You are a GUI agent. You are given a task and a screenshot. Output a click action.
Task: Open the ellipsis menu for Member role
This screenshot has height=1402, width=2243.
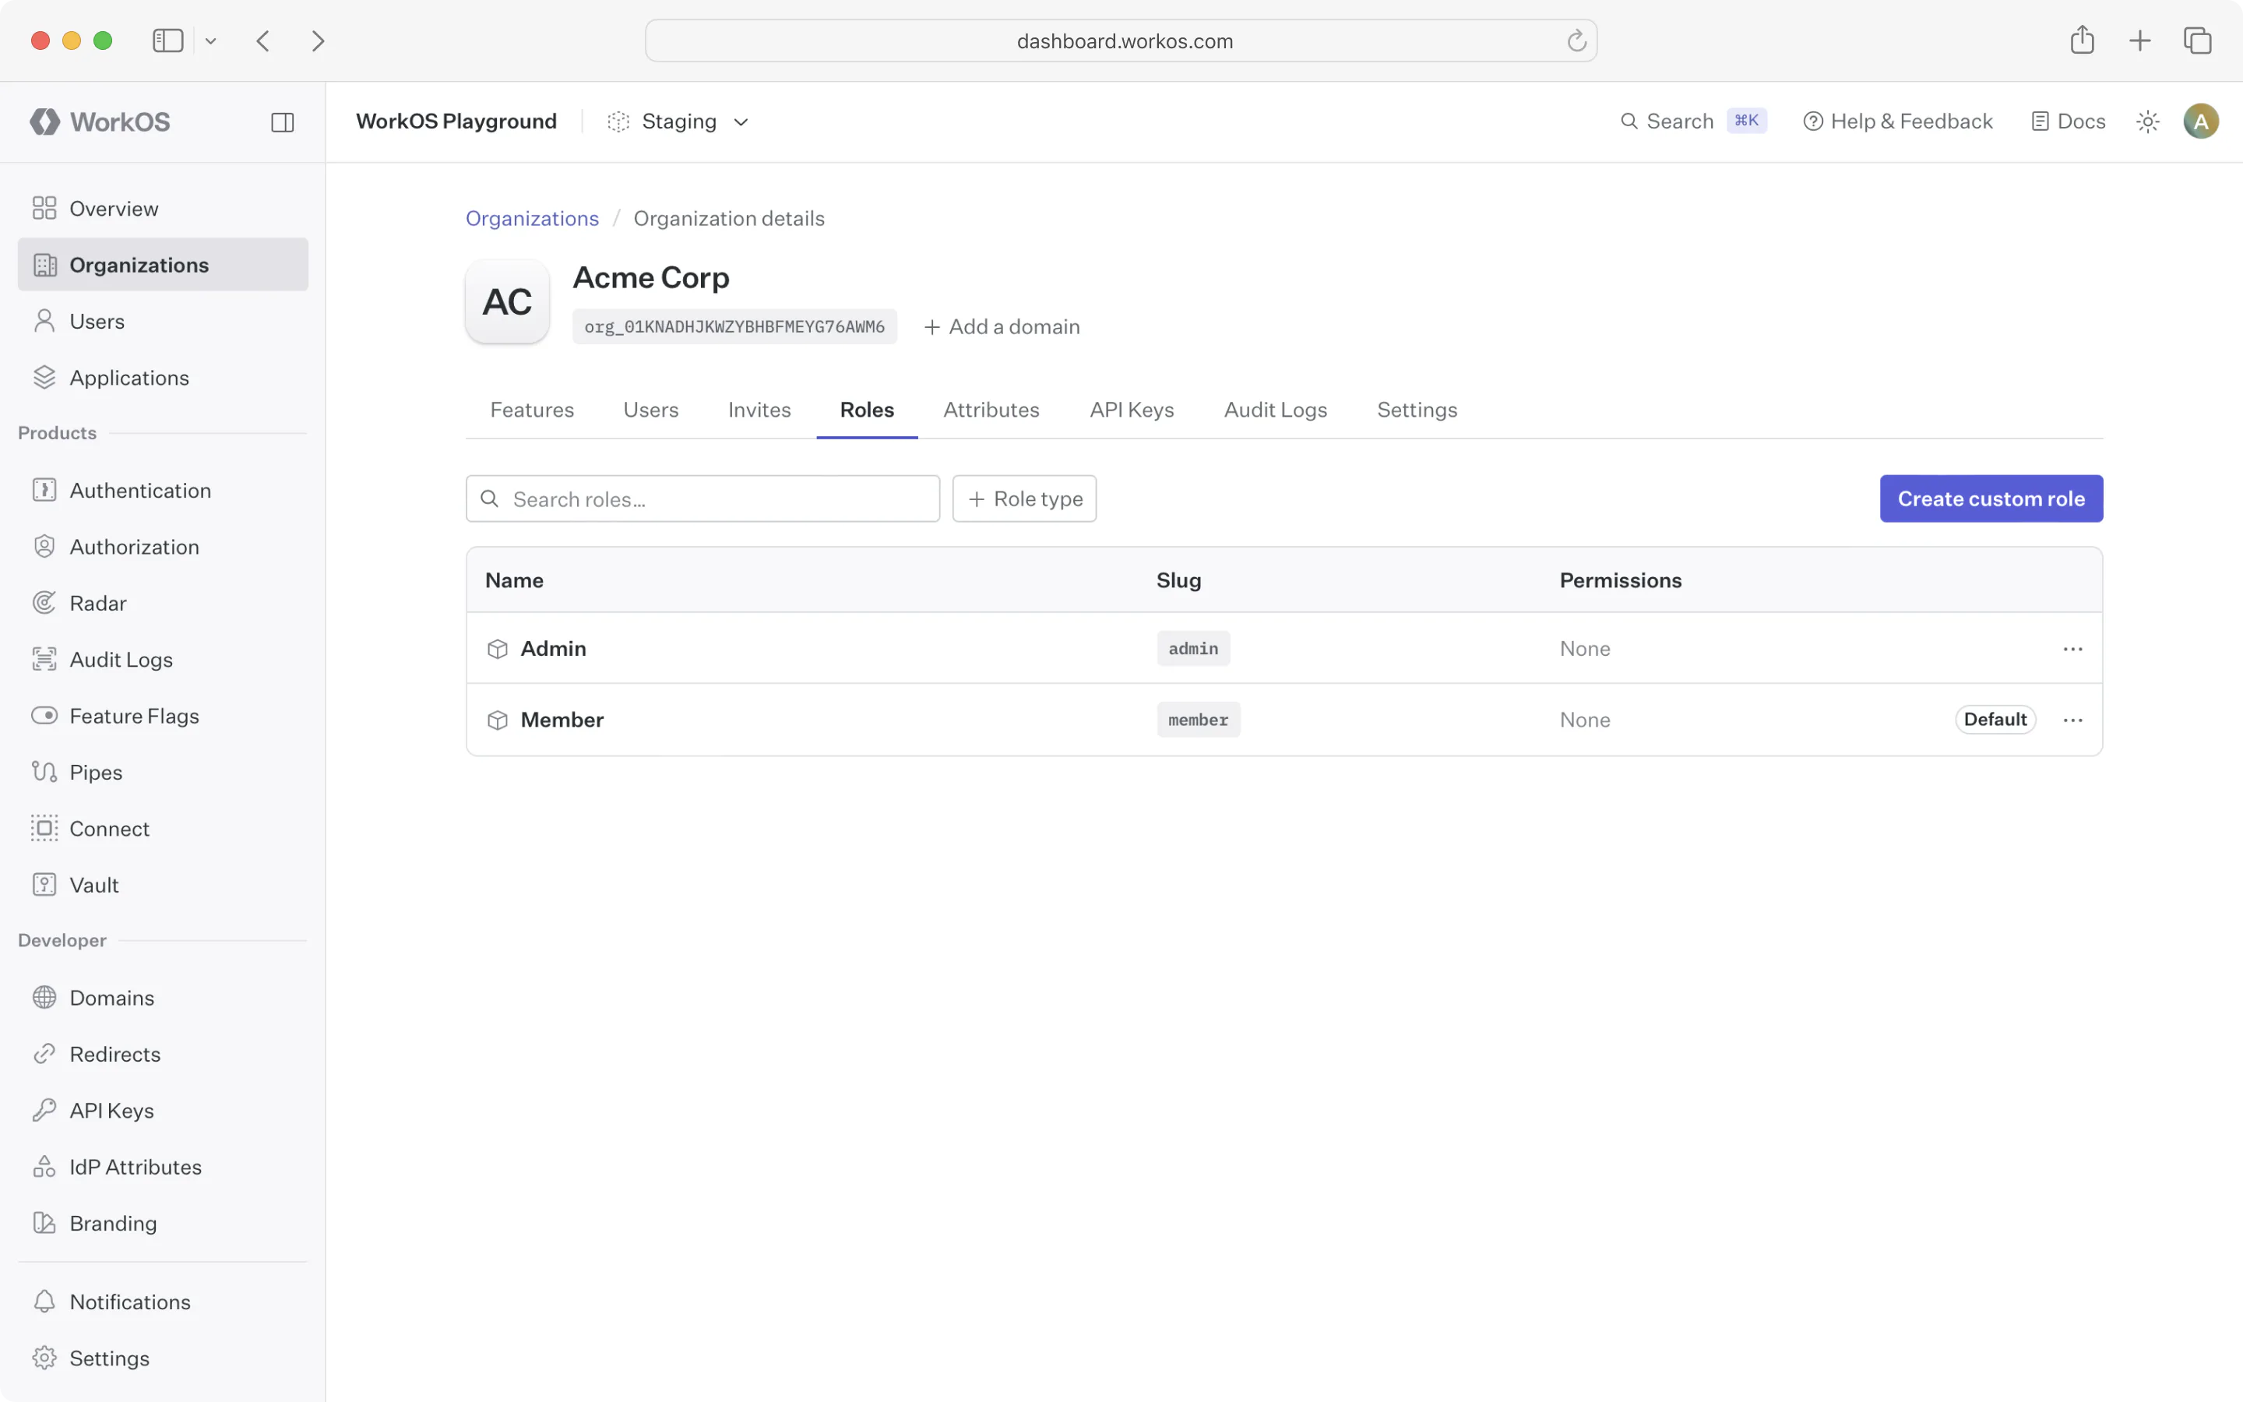point(2073,719)
